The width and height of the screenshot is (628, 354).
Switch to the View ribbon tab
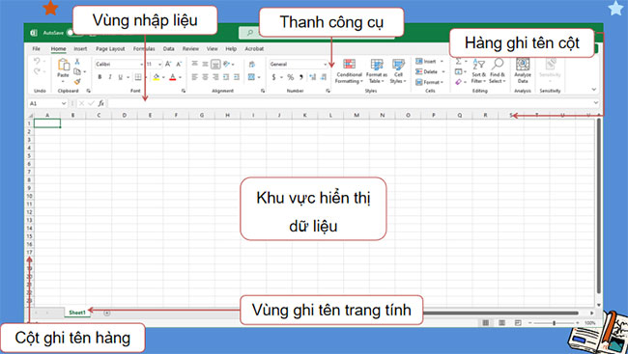coord(213,49)
